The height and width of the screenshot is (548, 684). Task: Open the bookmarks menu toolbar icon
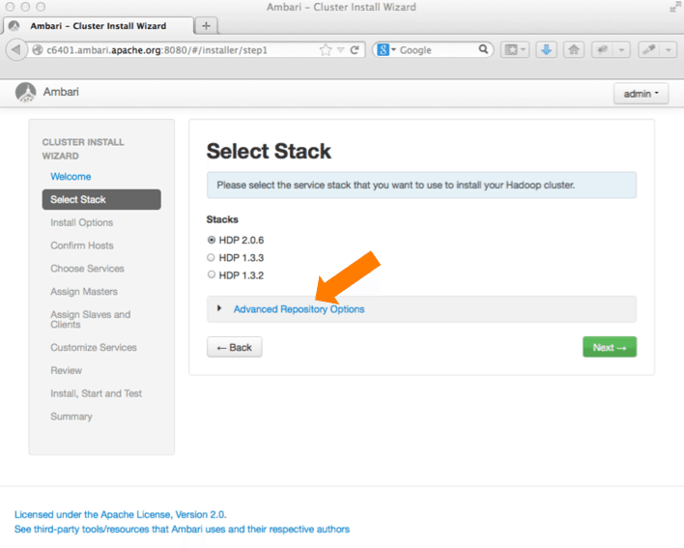click(515, 49)
